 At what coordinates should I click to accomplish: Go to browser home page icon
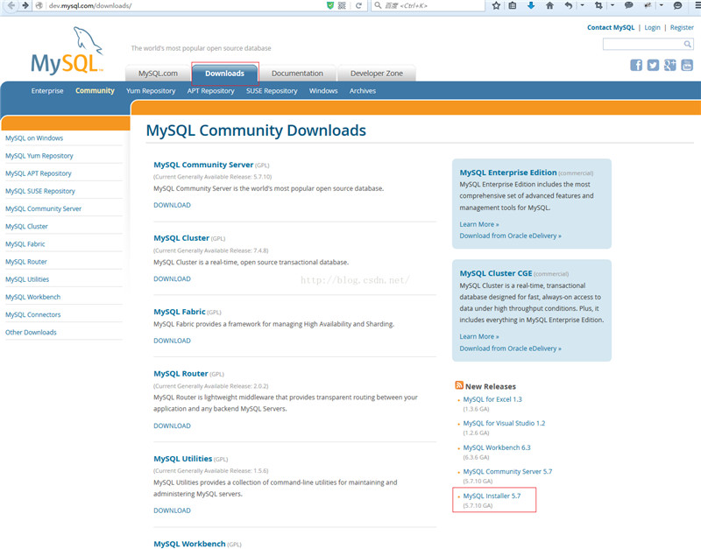[x=549, y=5]
